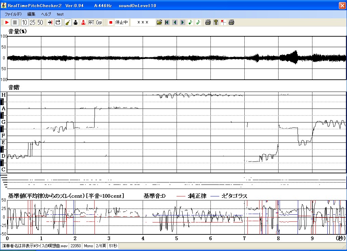Click the first printer icon
This screenshot has width=347, height=251.
[x=208, y=22]
